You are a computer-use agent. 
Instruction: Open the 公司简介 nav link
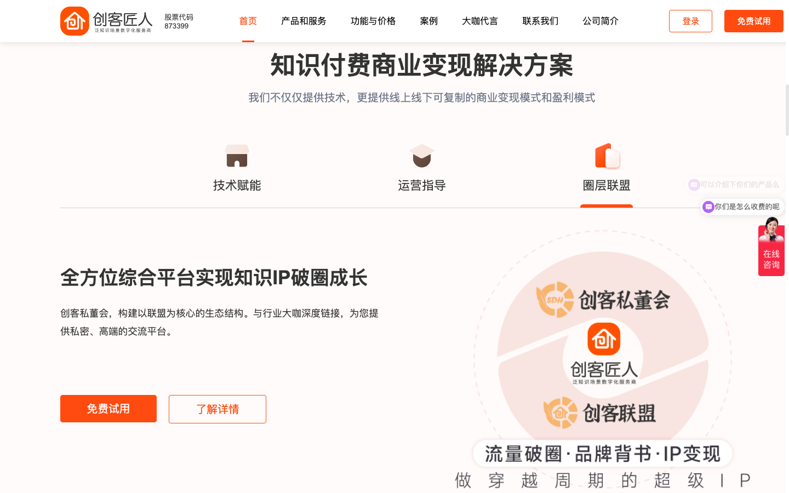pos(601,21)
